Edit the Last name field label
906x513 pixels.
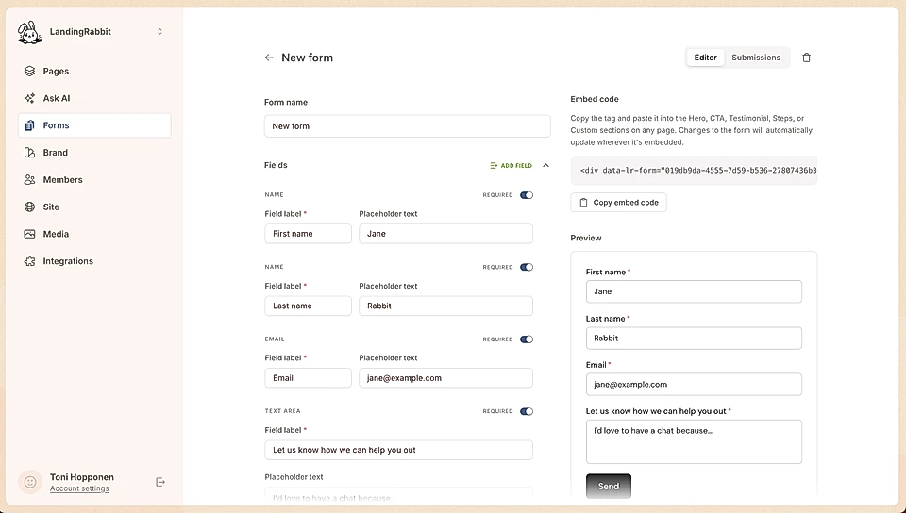click(x=308, y=306)
